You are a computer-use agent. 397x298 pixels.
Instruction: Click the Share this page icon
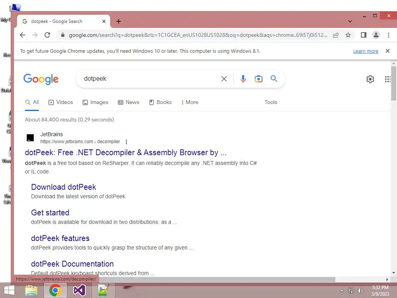coord(336,35)
